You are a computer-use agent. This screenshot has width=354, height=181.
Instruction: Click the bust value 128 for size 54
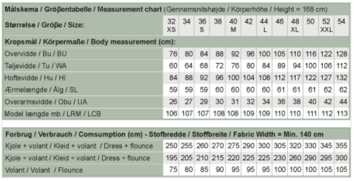[342, 54]
